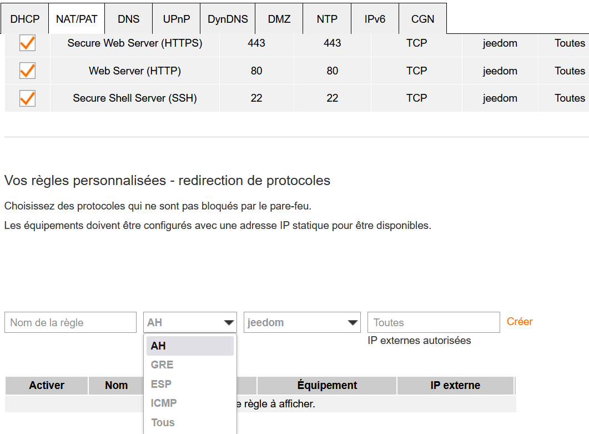Uncheck the Secure Web Server (HTTPS) rule
Viewport: 589px width, 434px height.
point(27,43)
